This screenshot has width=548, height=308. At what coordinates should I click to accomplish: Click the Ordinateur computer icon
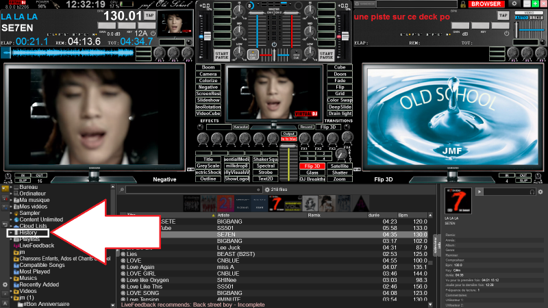click(x=16, y=194)
